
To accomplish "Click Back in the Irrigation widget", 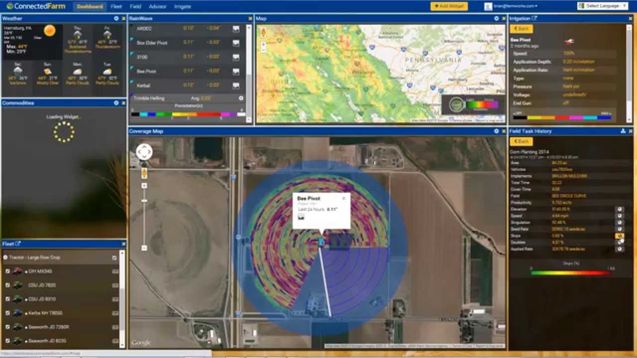I will tap(522, 29).
